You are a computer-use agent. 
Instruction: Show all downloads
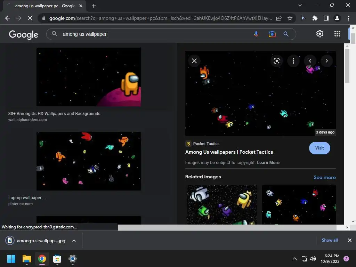[x=330, y=240]
